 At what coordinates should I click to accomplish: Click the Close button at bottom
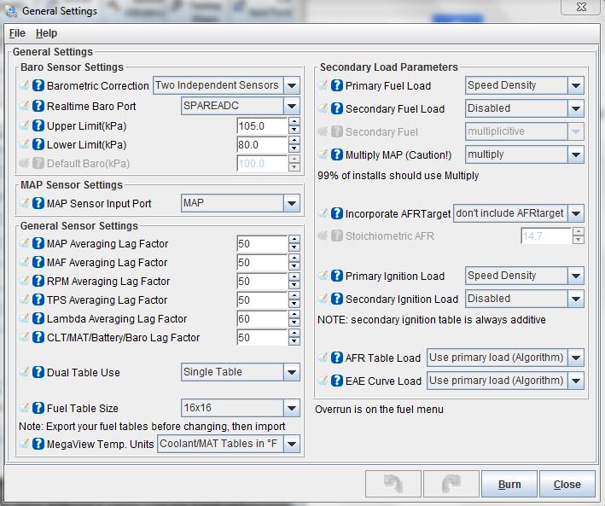pyautogui.click(x=567, y=484)
